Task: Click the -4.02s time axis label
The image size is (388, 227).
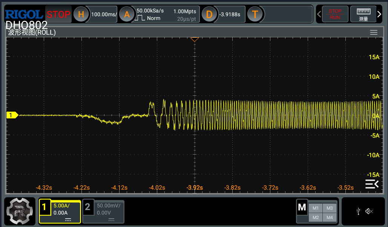Action: click(x=157, y=188)
